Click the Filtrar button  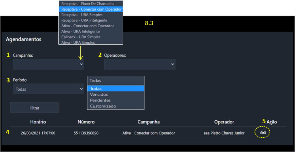click(x=35, y=108)
